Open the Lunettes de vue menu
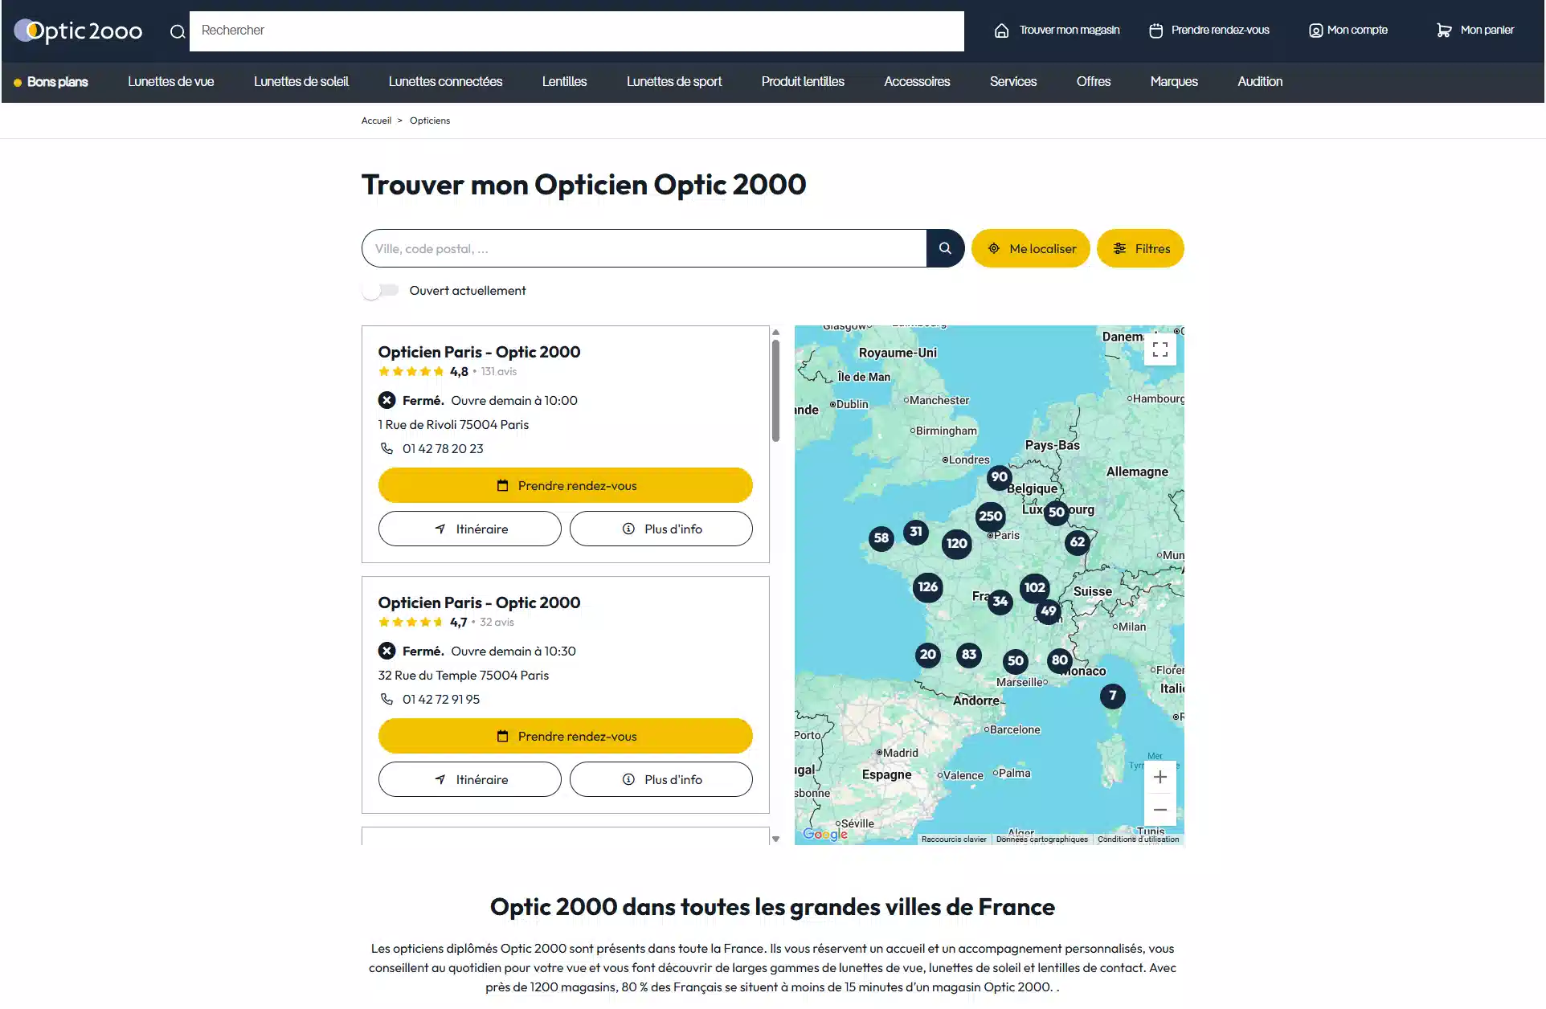 pos(171,82)
